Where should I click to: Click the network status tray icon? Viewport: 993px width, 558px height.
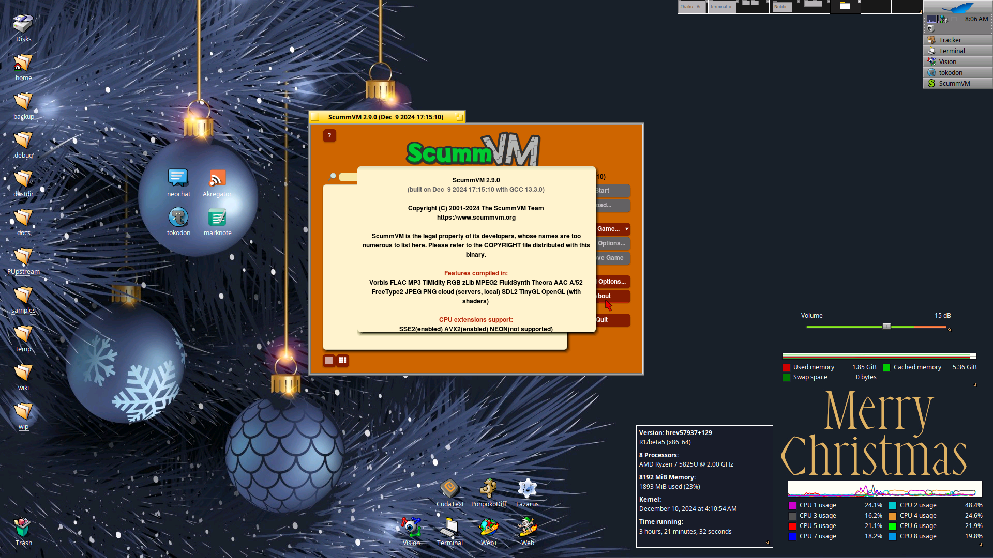pos(943,19)
